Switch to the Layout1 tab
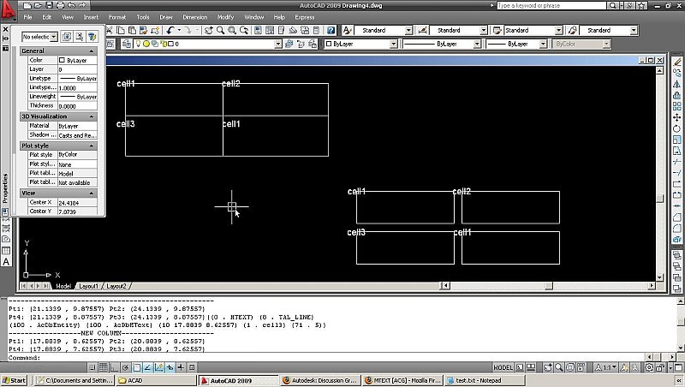This screenshot has width=685, height=387. (89, 286)
